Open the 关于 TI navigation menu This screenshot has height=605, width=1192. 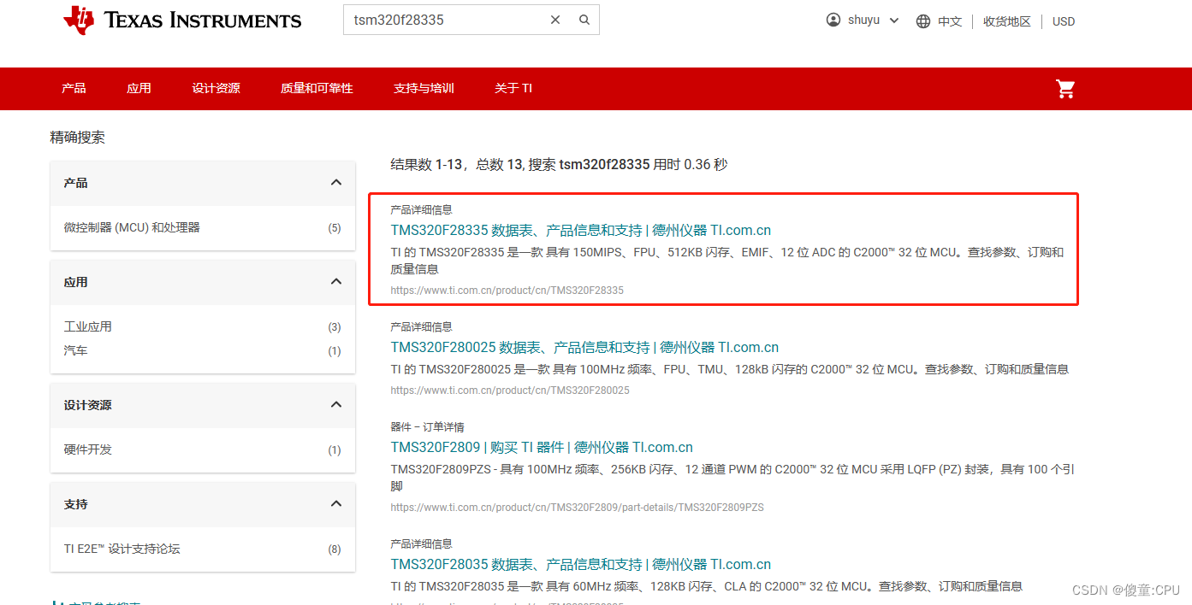point(513,88)
